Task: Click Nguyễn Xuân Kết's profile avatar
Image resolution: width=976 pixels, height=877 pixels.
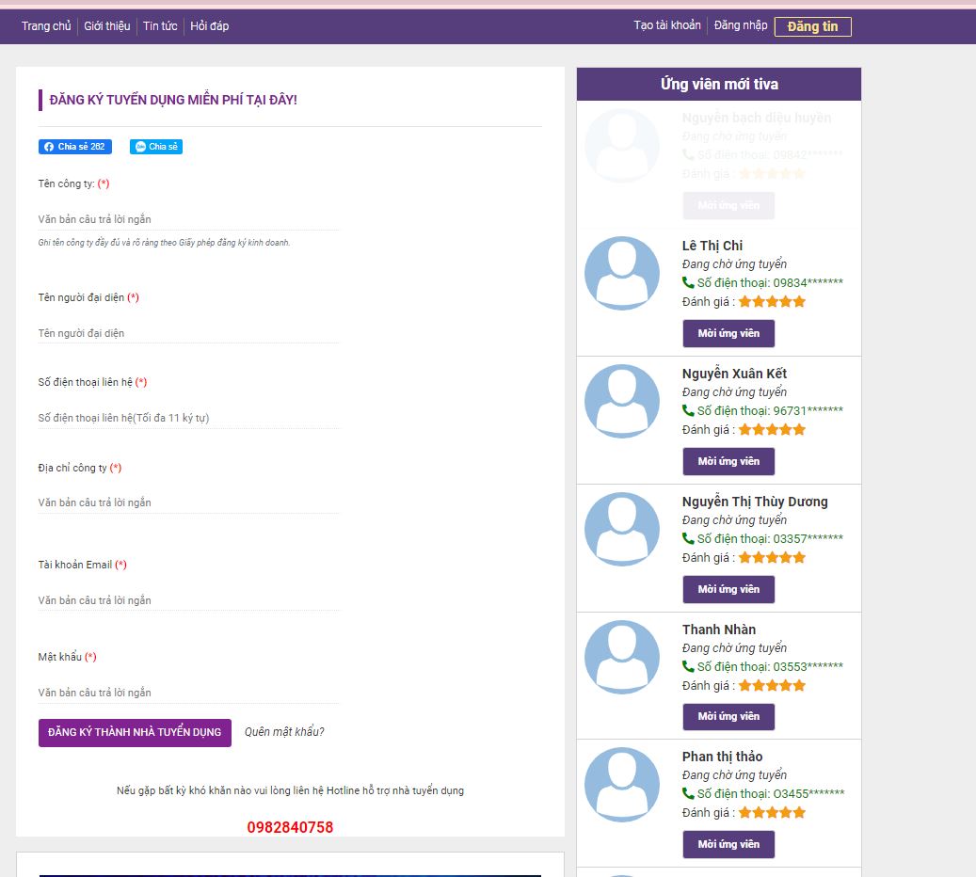Action: coord(621,401)
